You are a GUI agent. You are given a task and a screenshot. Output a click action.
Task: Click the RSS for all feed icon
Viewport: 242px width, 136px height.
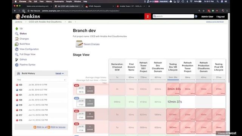[x=35, y=127]
